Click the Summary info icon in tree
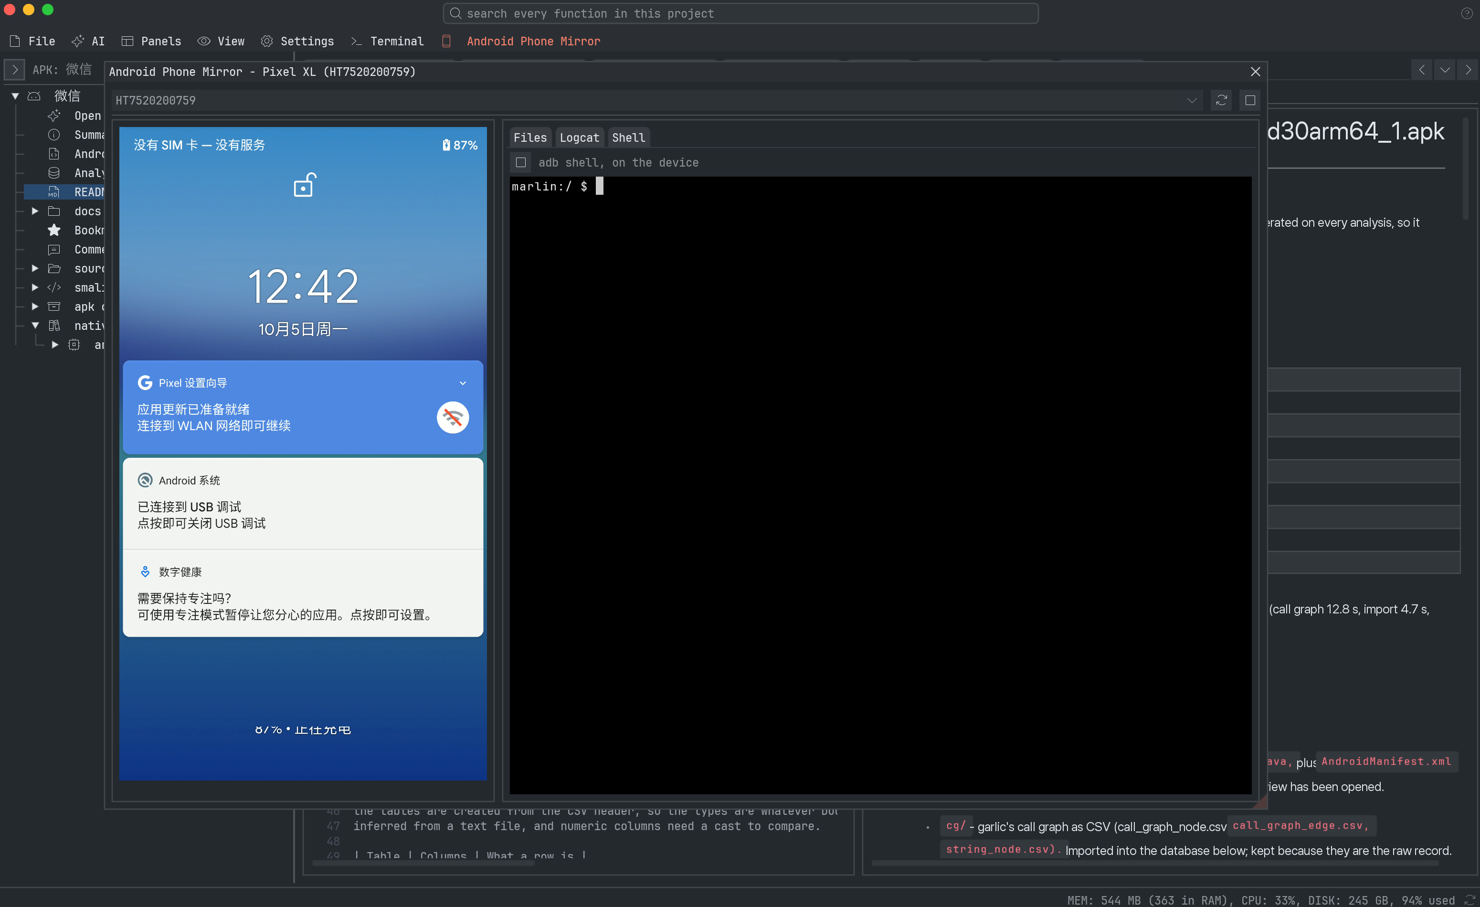This screenshot has width=1480, height=907. (54, 135)
